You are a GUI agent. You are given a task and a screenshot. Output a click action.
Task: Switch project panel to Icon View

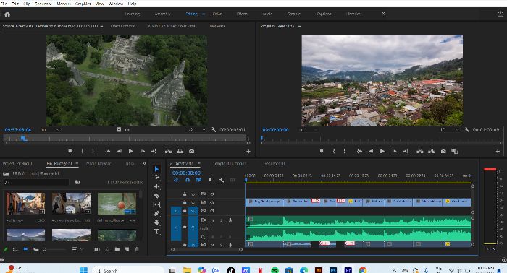25,249
